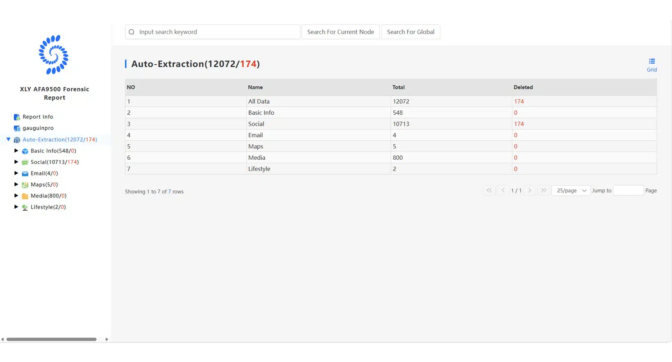Click Search For Global button

point(410,32)
